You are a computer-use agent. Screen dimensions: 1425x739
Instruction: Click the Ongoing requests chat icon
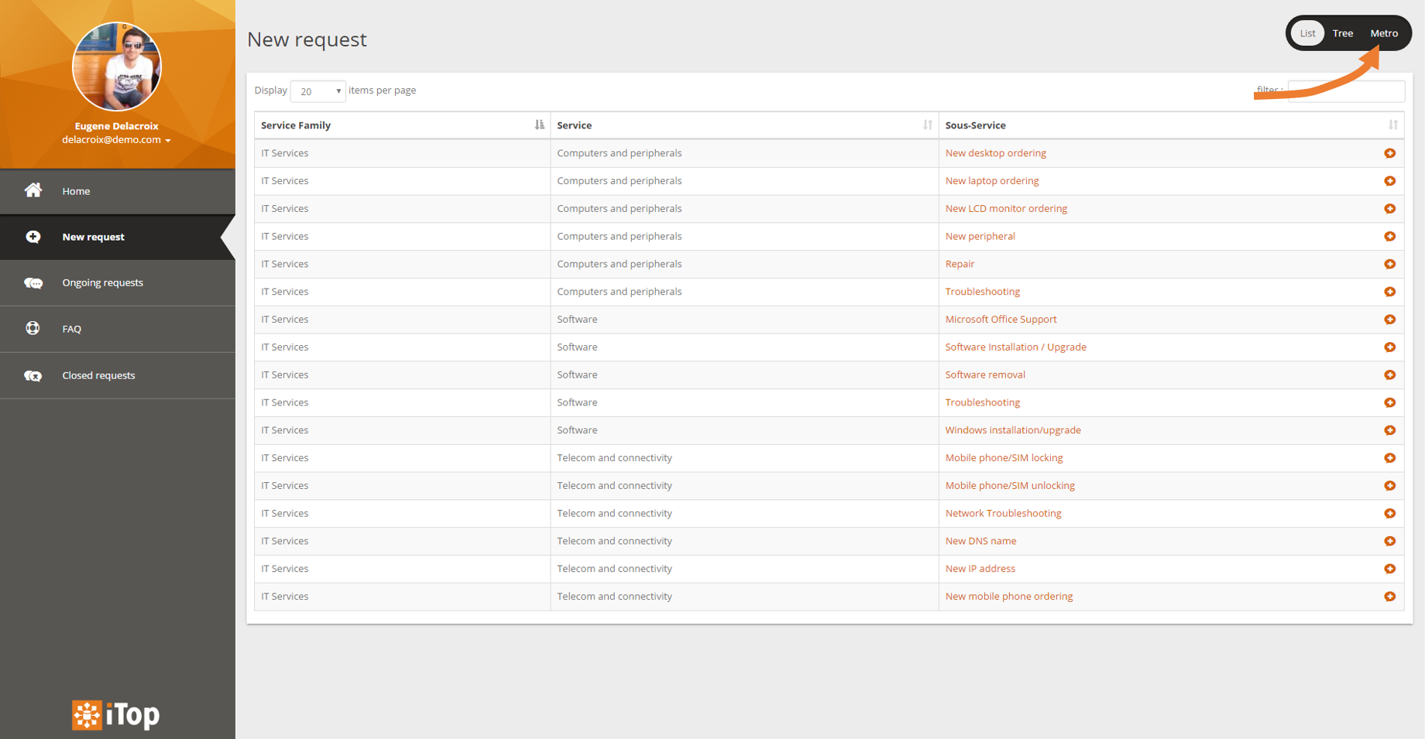click(33, 283)
